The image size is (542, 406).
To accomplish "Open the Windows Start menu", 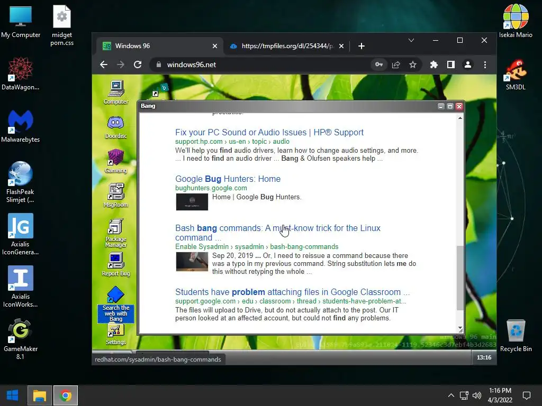I will point(13,395).
